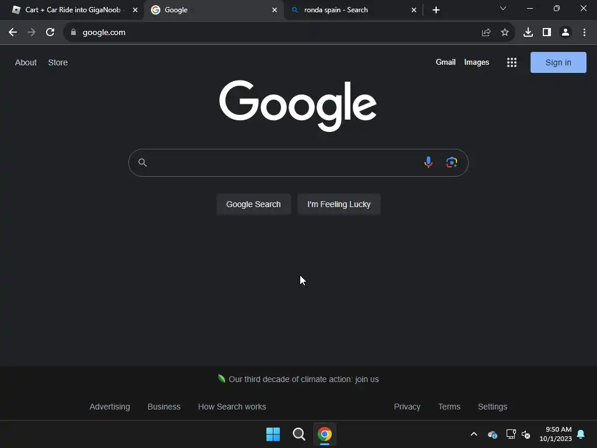The width and height of the screenshot is (597, 448).
Task: View site info via lock icon
Action: [x=73, y=33]
